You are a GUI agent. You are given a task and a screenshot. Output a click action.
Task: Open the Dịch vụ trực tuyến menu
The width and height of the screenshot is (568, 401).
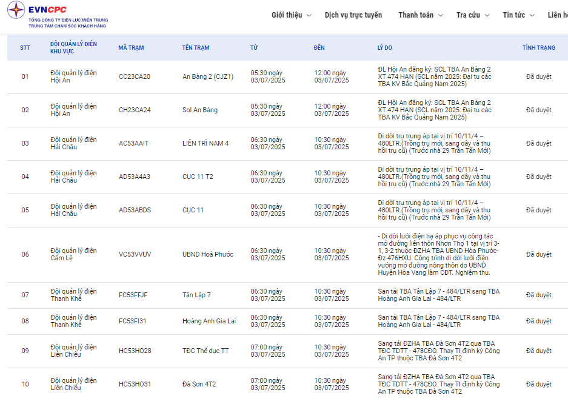tap(353, 15)
